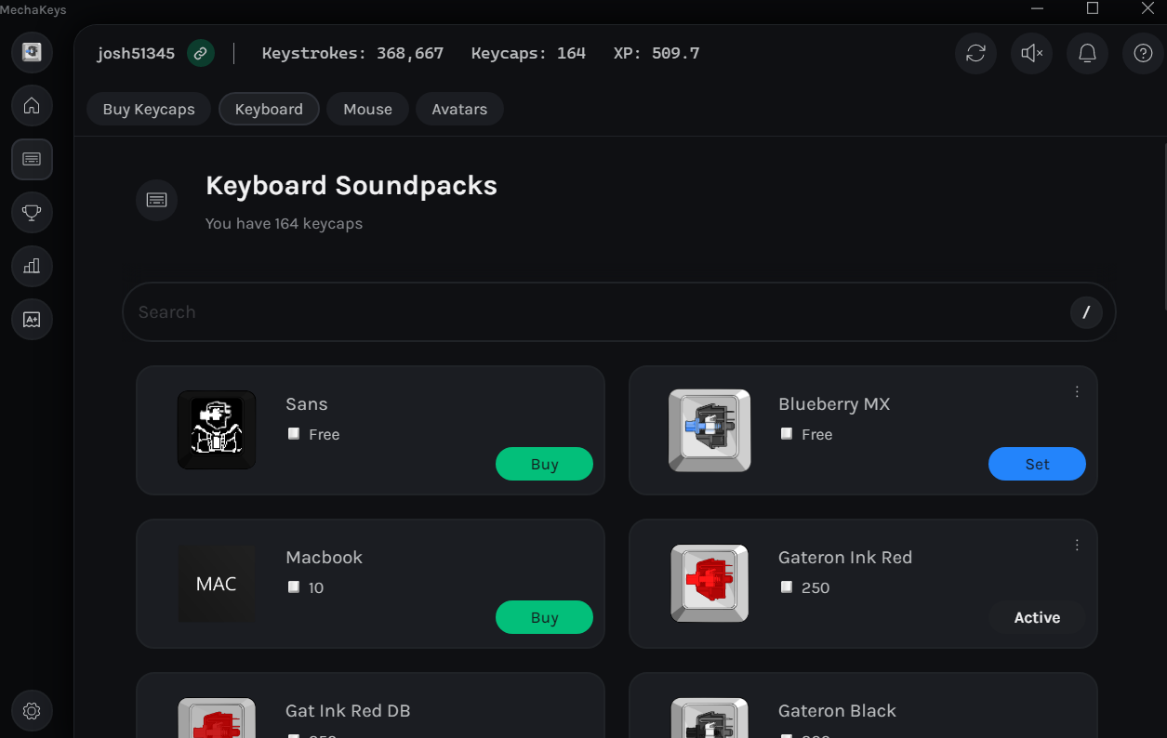Set Blueberry MX as active soundpack
This screenshot has height=738, width=1167.
[x=1037, y=465]
